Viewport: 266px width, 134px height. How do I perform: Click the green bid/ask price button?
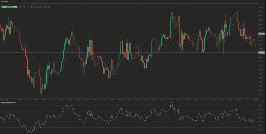[x=9, y=7]
